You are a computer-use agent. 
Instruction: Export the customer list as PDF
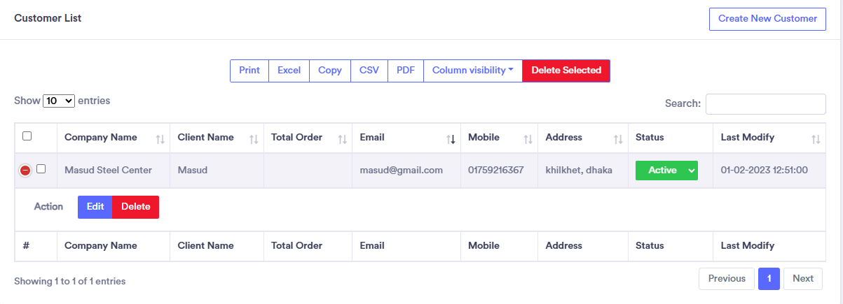coord(405,71)
